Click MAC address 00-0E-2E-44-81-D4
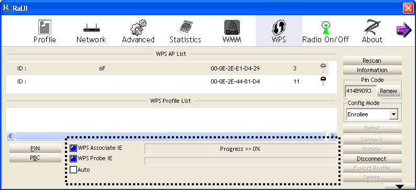The height and width of the screenshot is (190, 416). click(x=235, y=81)
